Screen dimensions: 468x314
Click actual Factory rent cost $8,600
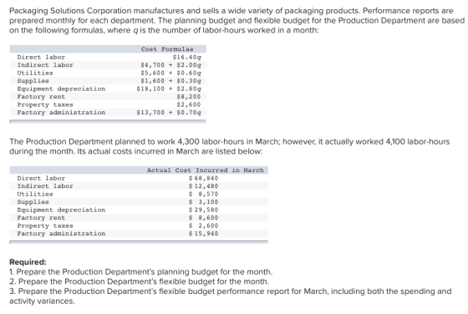pos(204,218)
